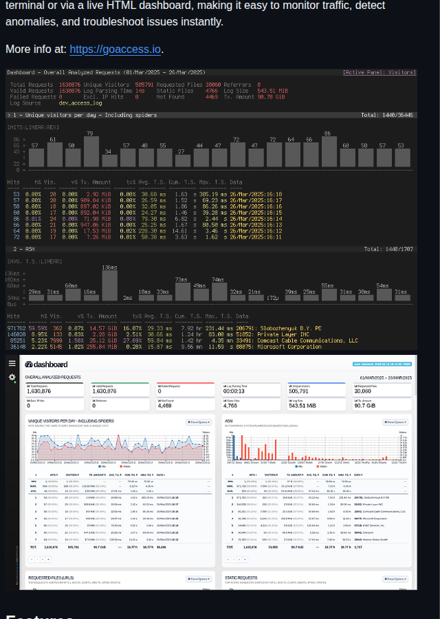Click the Failed Requests card showing 0

pos(186,389)
